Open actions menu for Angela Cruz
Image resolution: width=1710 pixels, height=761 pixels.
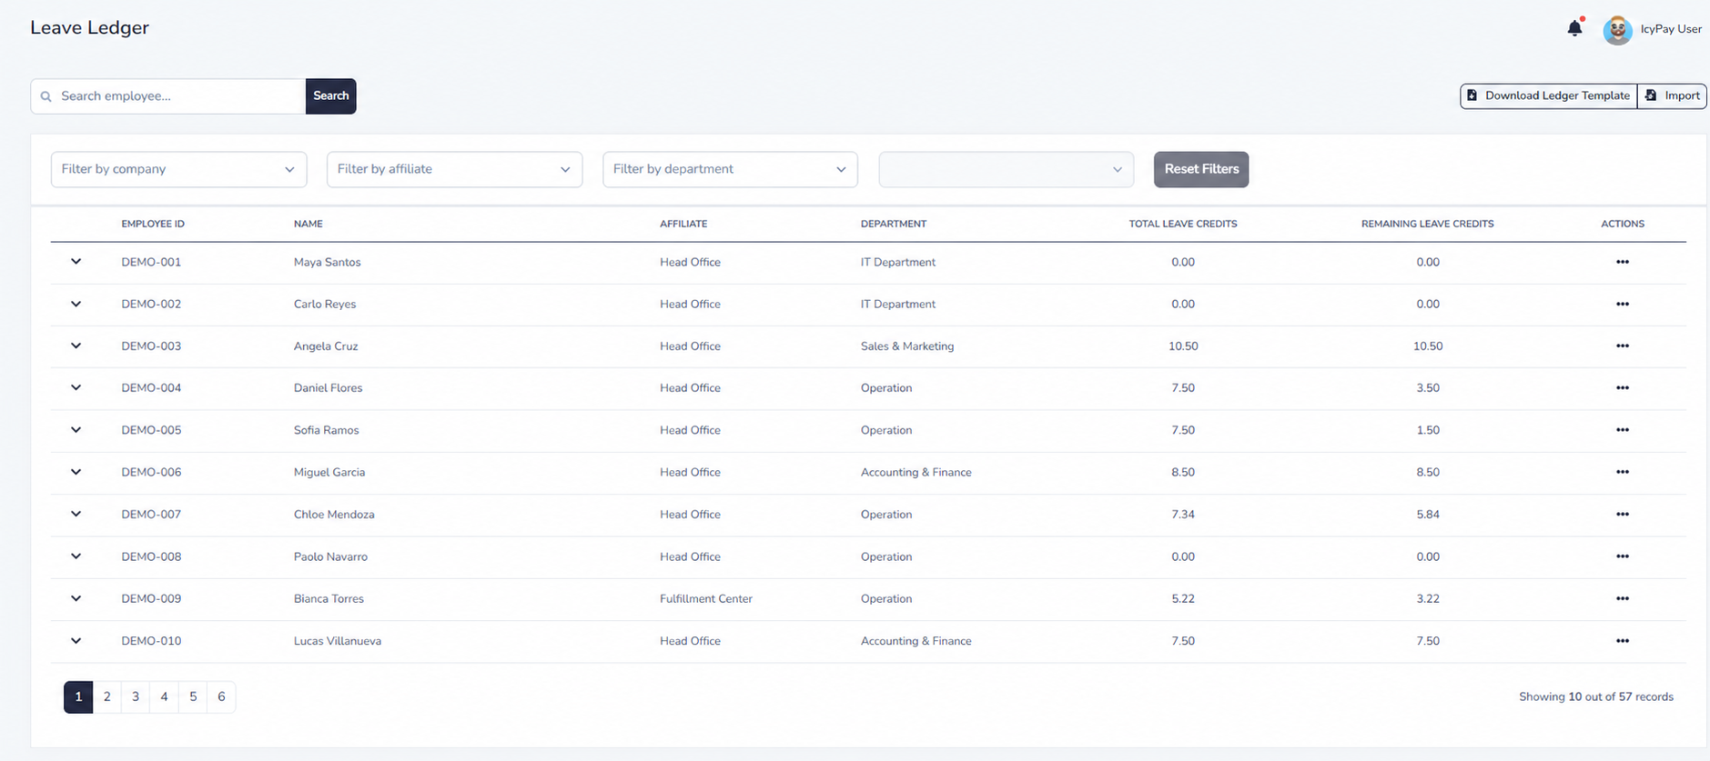point(1622,345)
